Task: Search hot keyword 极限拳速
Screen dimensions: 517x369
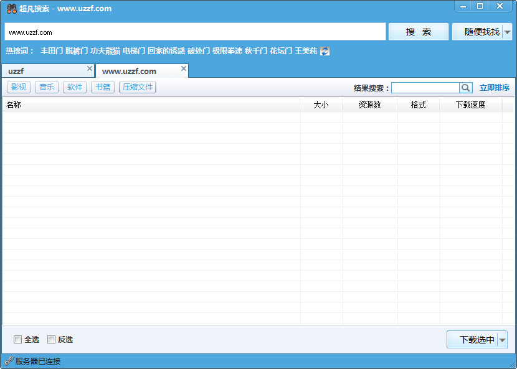Action: (x=227, y=51)
